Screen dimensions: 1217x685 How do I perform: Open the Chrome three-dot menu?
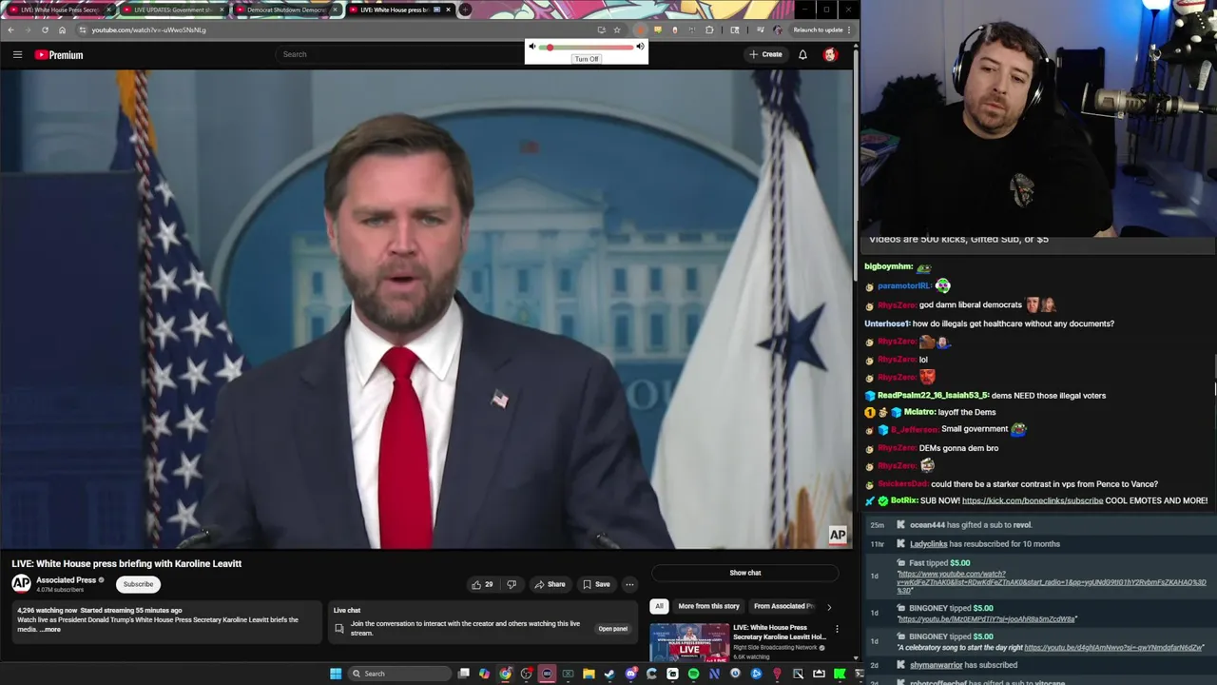(x=849, y=29)
